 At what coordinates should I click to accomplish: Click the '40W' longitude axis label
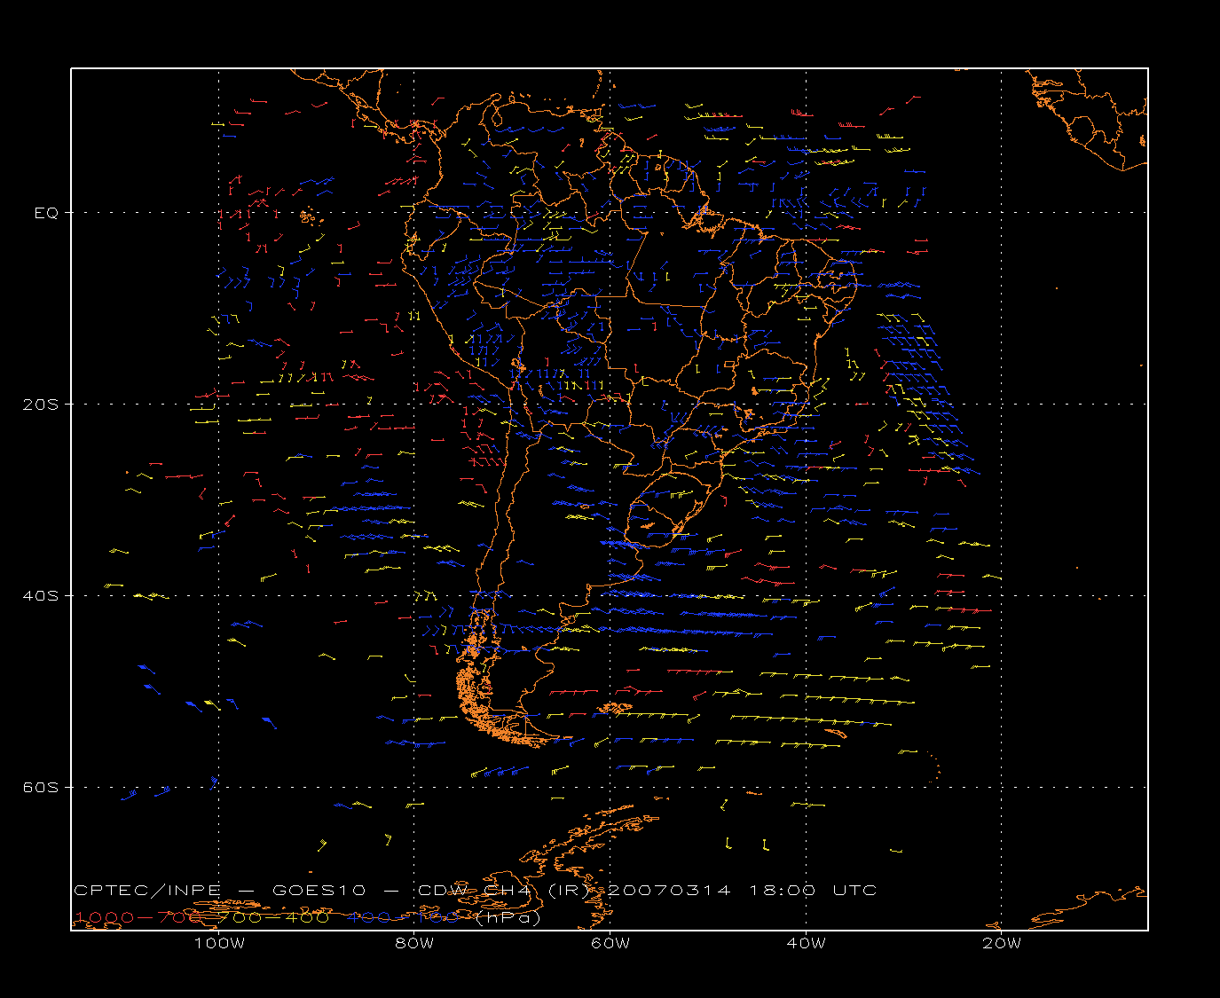tap(806, 943)
